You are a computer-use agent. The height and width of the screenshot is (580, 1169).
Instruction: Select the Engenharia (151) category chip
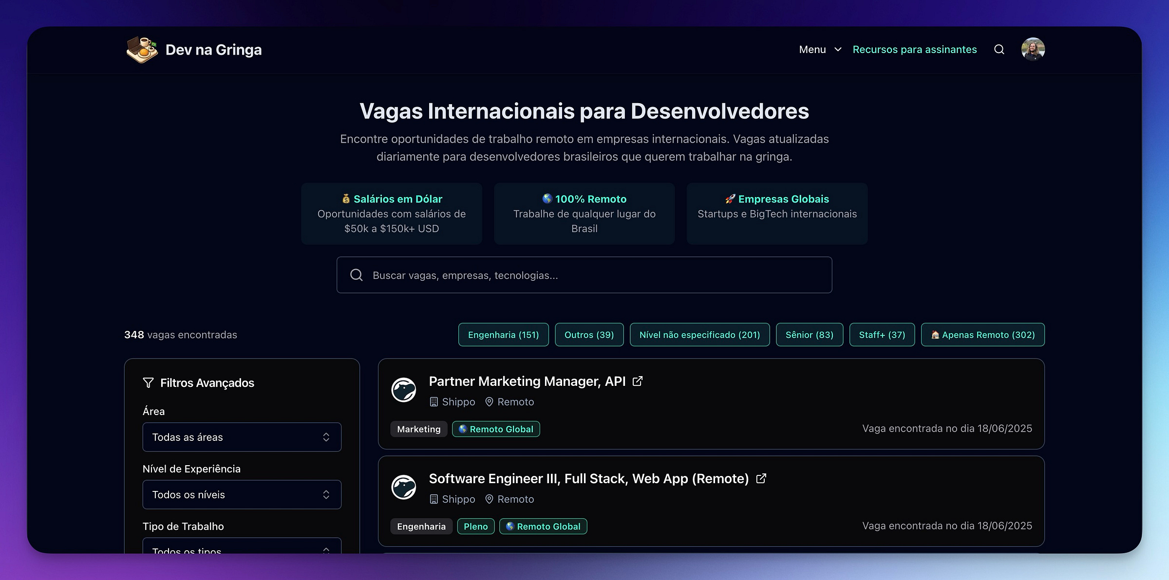(503, 335)
